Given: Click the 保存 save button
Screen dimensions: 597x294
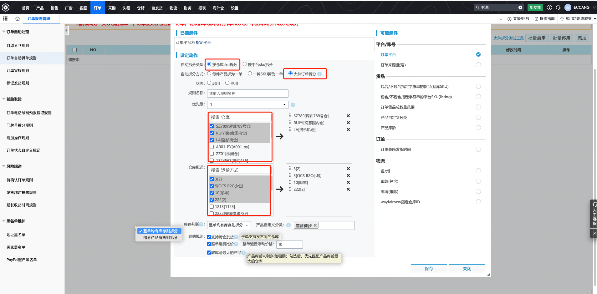Looking at the screenshot, I should click(x=429, y=268).
